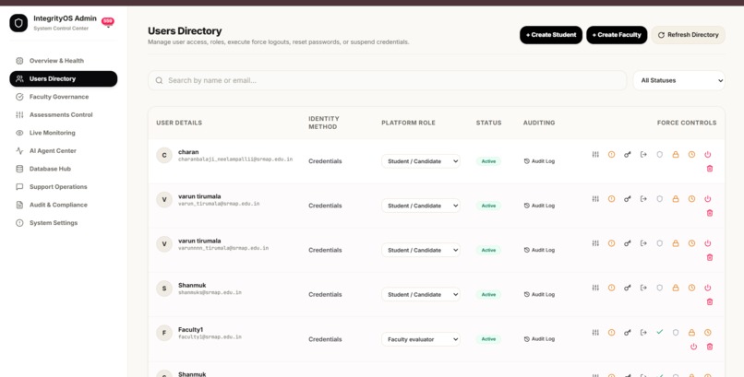The height and width of the screenshot is (377, 744).
Task: Click the red power icon for charan
Action: point(708,155)
